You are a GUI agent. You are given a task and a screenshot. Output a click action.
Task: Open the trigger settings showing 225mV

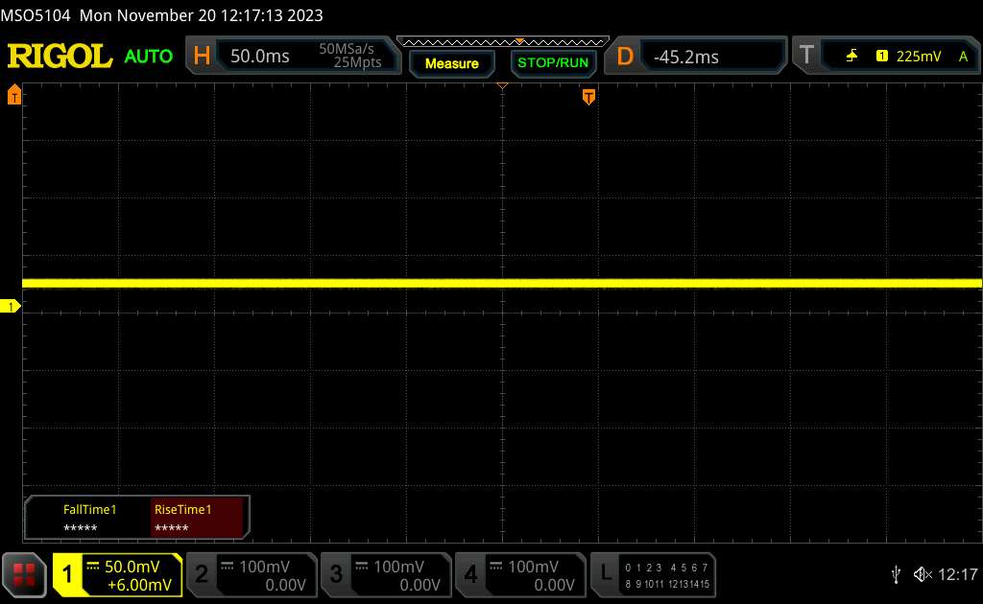(x=885, y=57)
